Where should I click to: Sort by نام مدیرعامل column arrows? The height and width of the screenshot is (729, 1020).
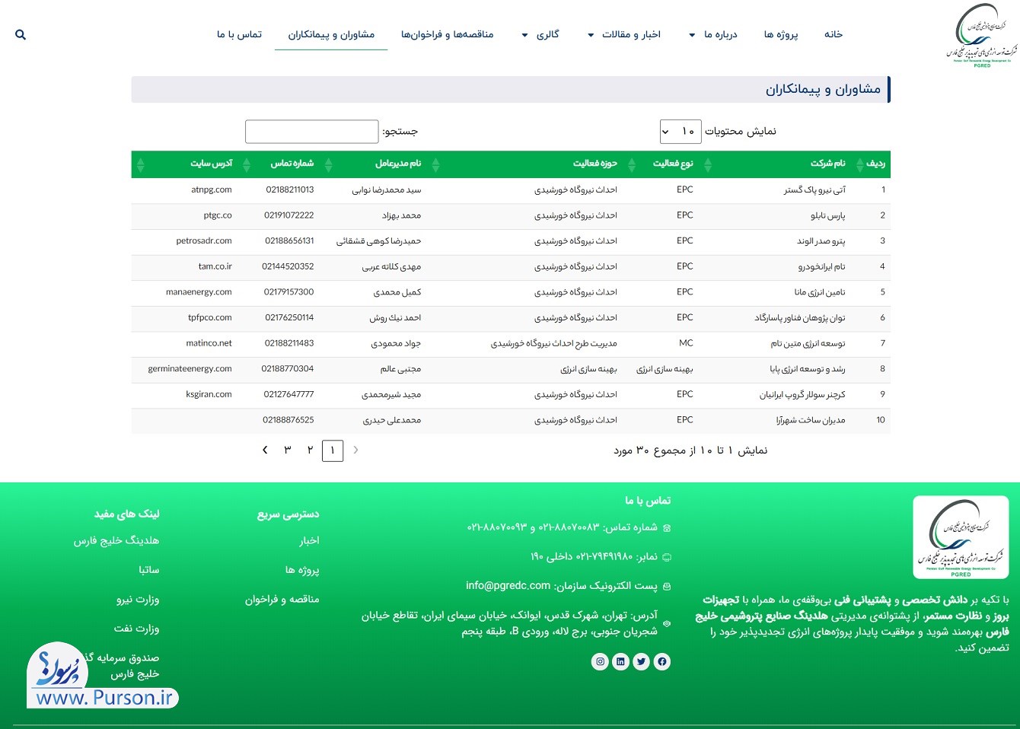[x=329, y=164]
